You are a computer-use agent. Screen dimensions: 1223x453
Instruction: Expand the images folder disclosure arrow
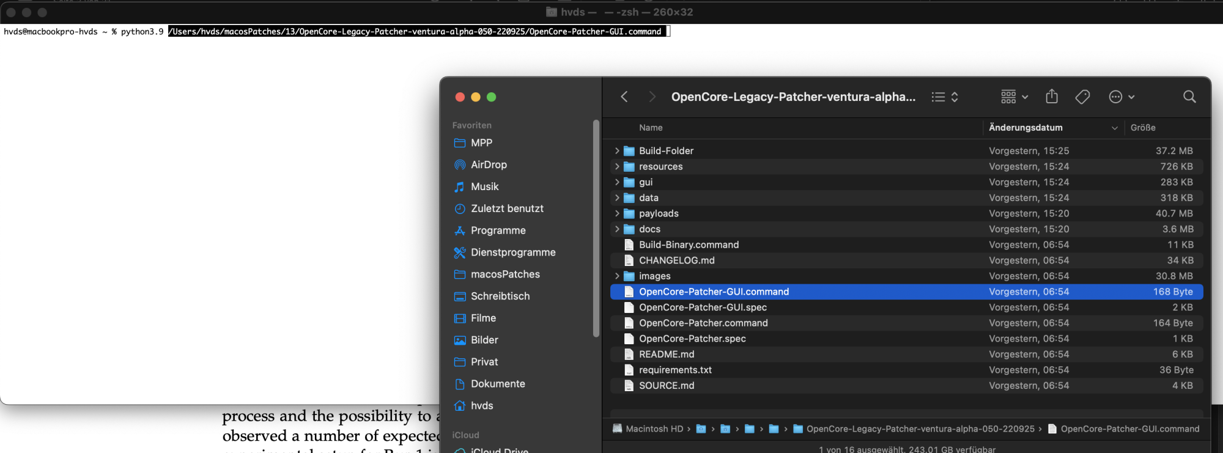coord(617,276)
